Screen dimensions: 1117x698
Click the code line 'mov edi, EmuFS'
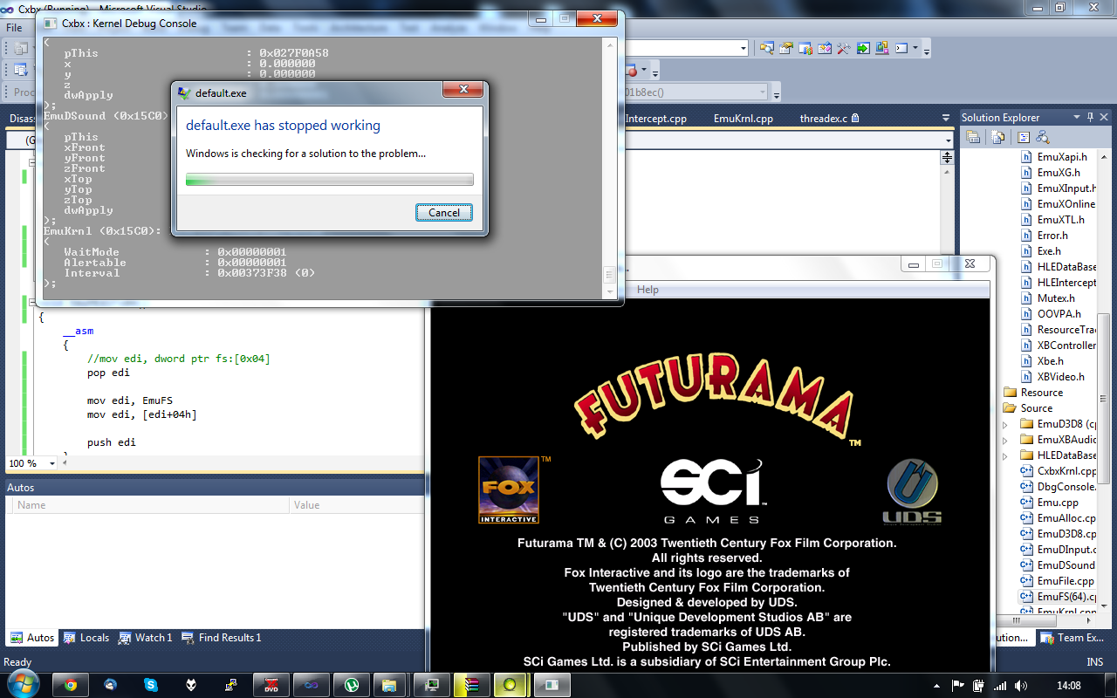(129, 400)
